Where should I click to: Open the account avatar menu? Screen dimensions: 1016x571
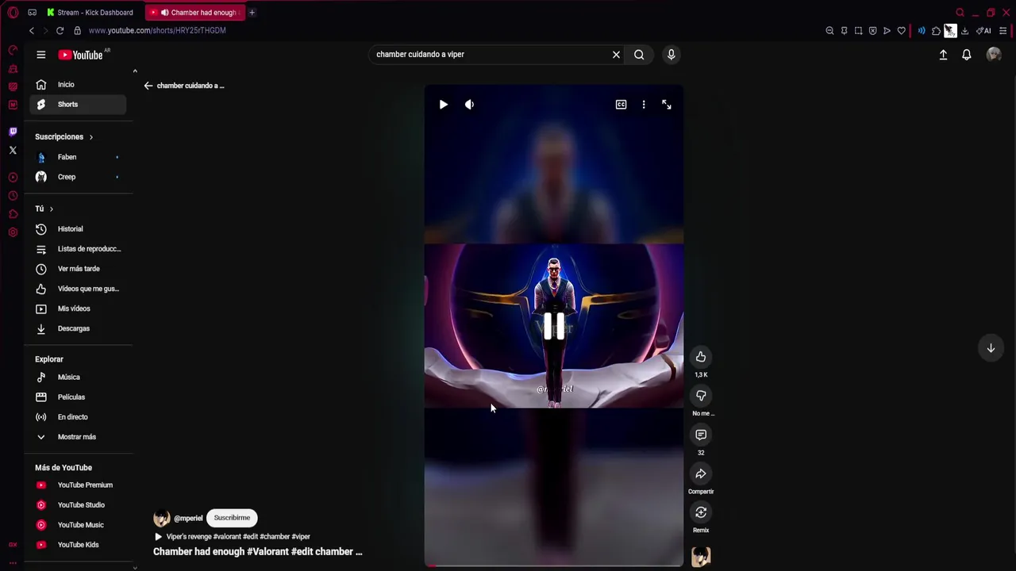[994, 55]
